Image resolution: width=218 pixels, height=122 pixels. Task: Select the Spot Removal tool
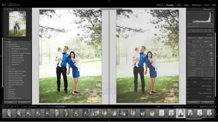pyautogui.click(x=194, y=31)
